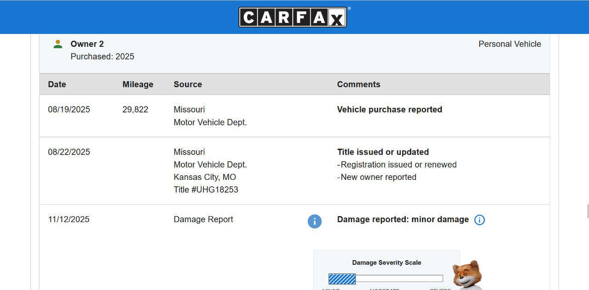Click the 29,822 mileage value
The height and width of the screenshot is (290, 589).
tap(135, 110)
